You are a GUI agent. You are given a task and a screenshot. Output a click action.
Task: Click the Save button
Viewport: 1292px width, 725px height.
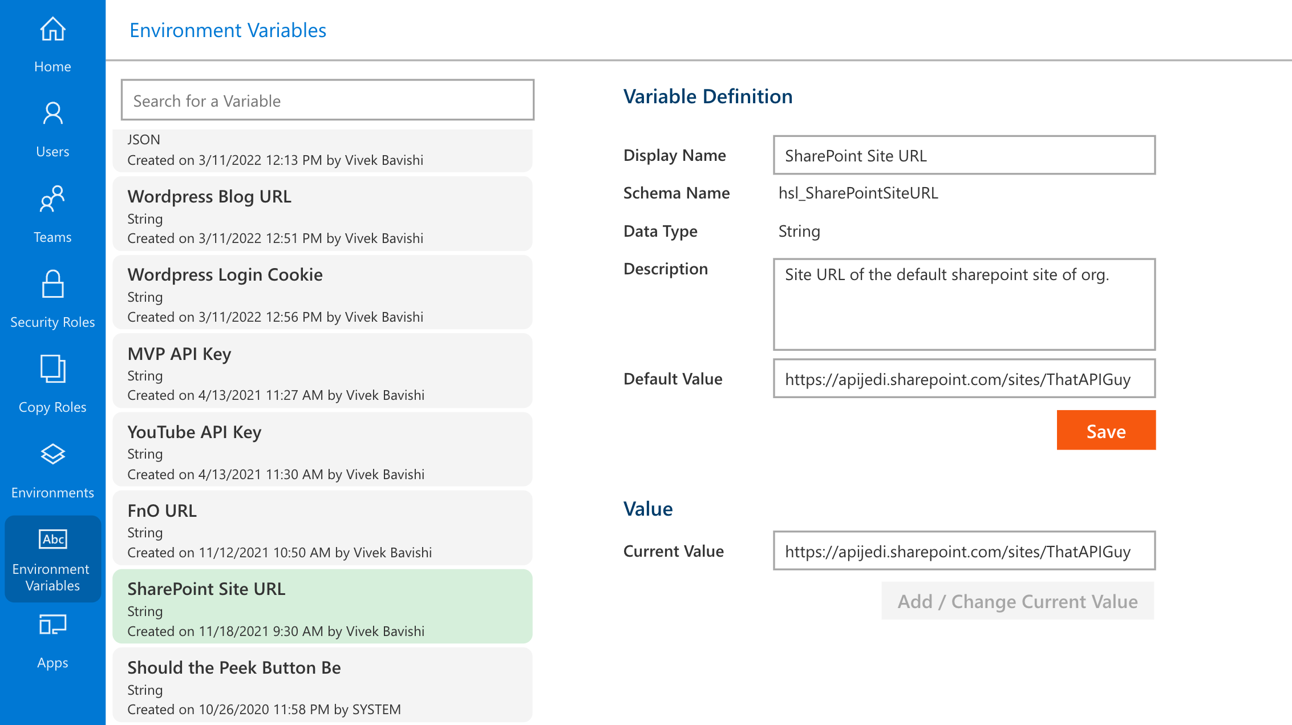(x=1106, y=430)
